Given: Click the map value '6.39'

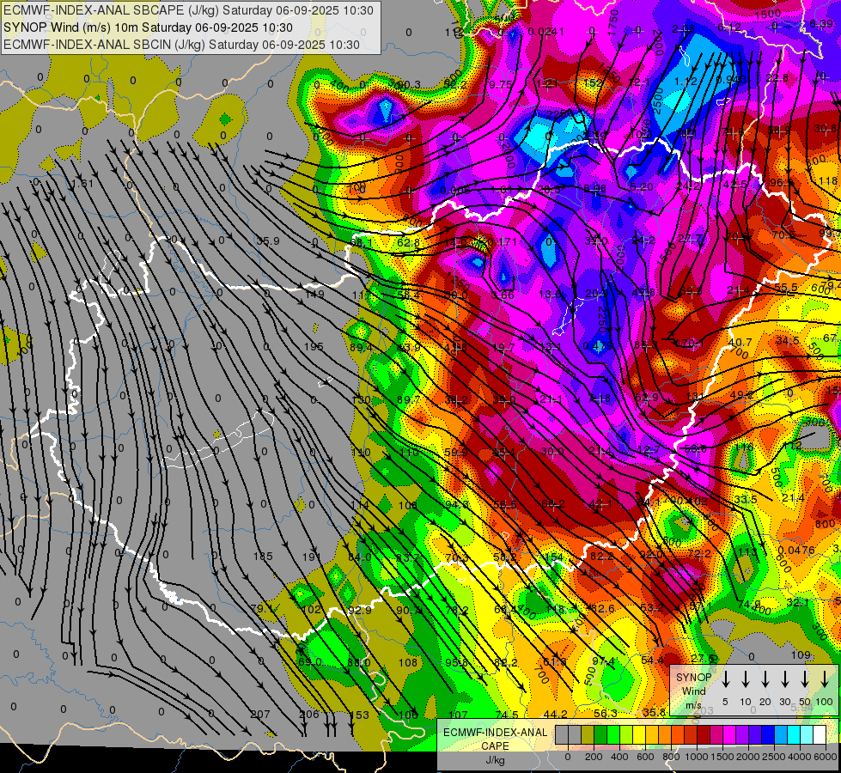Looking at the screenshot, I should point(821,23).
